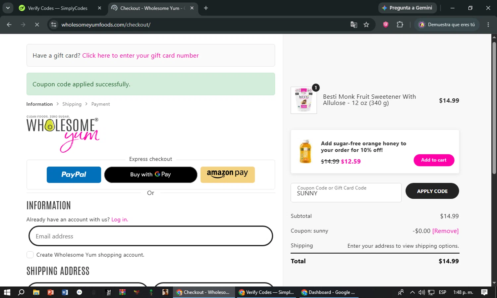Go to the Payment breadcrumb step
This screenshot has width=497, height=298.
pyautogui.click(x=100, y=104)
